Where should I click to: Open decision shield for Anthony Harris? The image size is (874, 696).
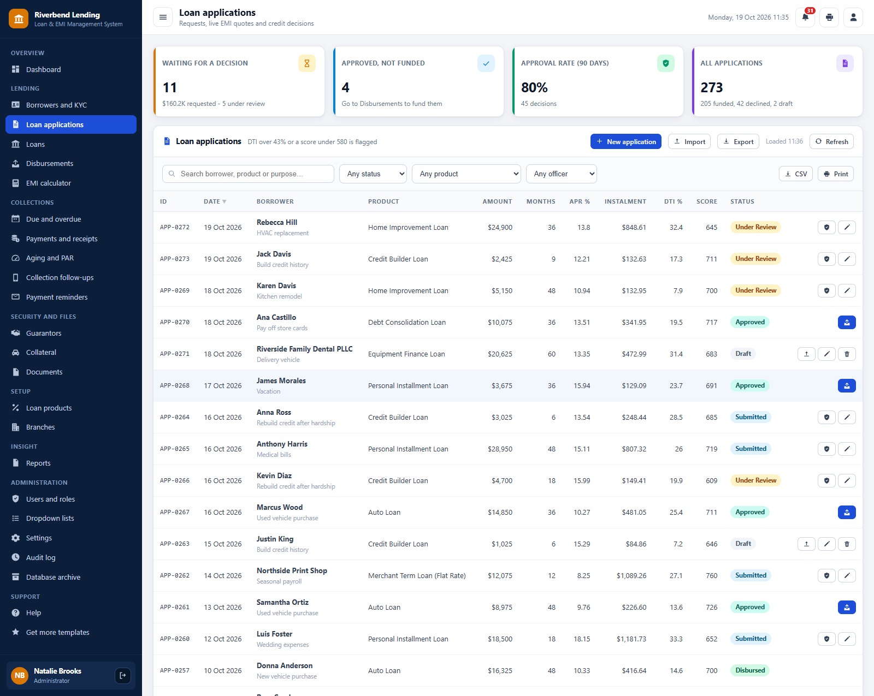point(826,449)
